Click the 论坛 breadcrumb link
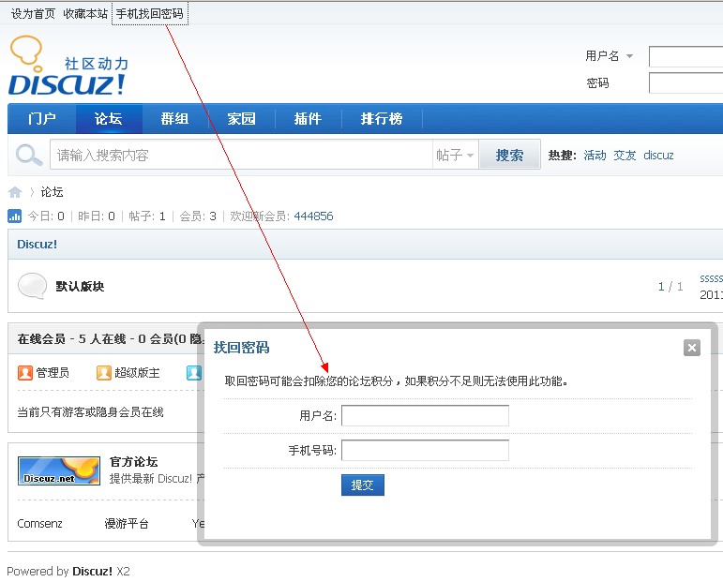 click(x=53, y=192)
